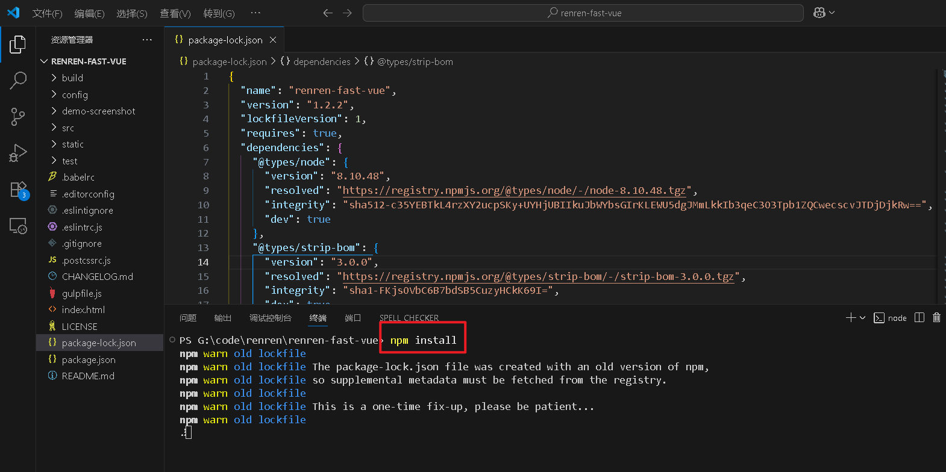Open the copilot dropdown chevron
Viewport: 946px width, 472px height.
[x=832, y=13]
